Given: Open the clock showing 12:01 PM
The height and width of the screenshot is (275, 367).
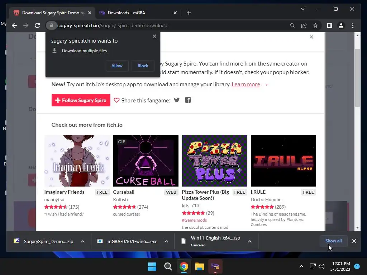Looking at the screenshot, I should 340,266.
